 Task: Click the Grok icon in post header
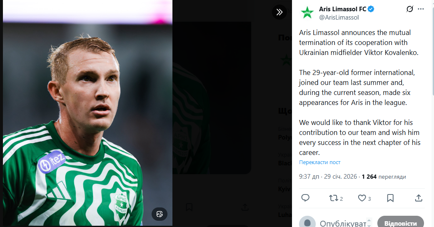410,9
